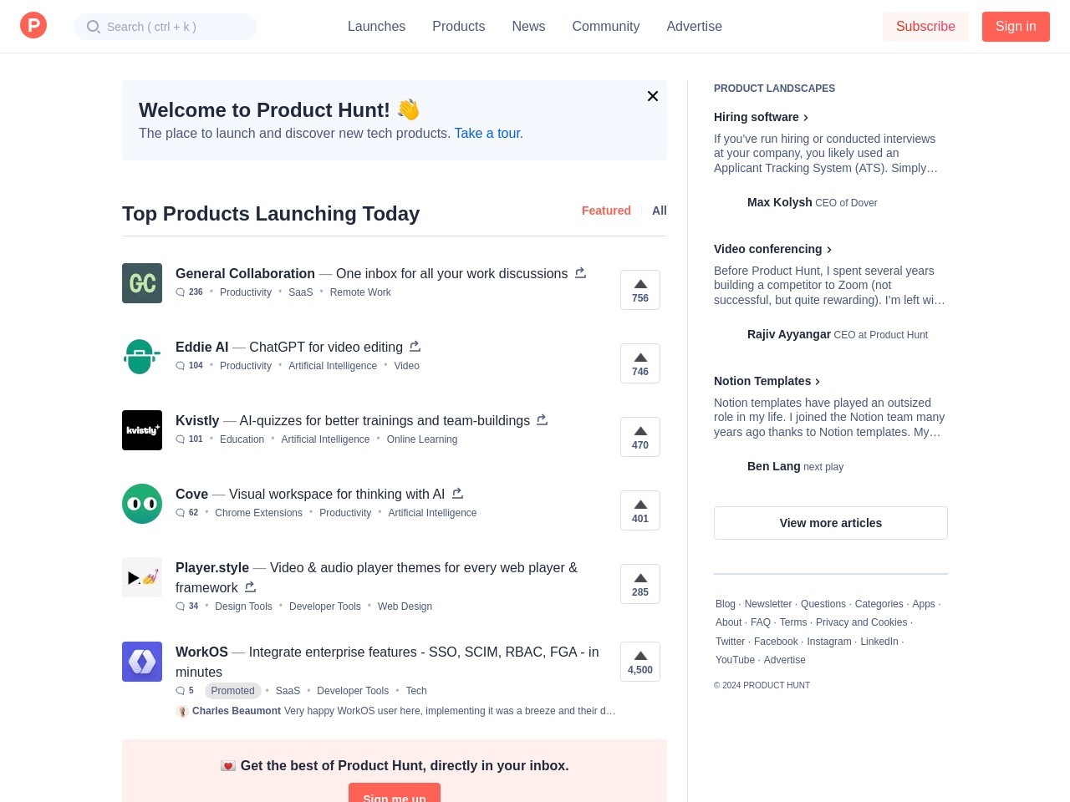Click author Rajiv Ayyangar
This screenshot has height=802, width=1070.
(x=788, y=334)
